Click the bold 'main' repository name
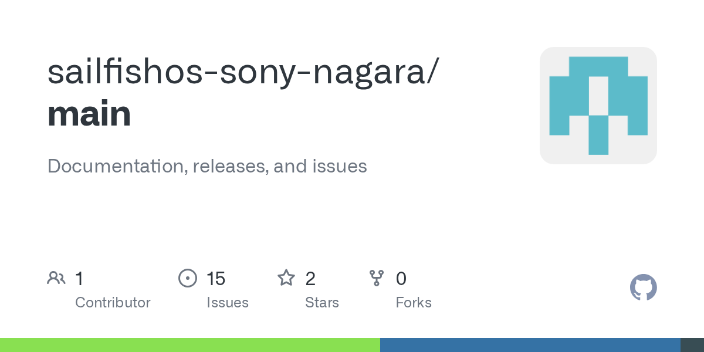 89,114
